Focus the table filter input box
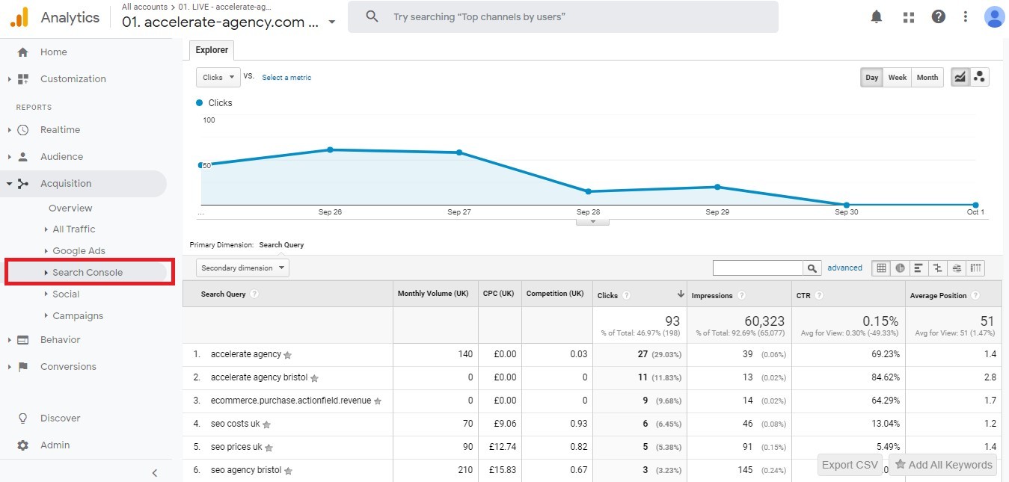 pos(758,268)
